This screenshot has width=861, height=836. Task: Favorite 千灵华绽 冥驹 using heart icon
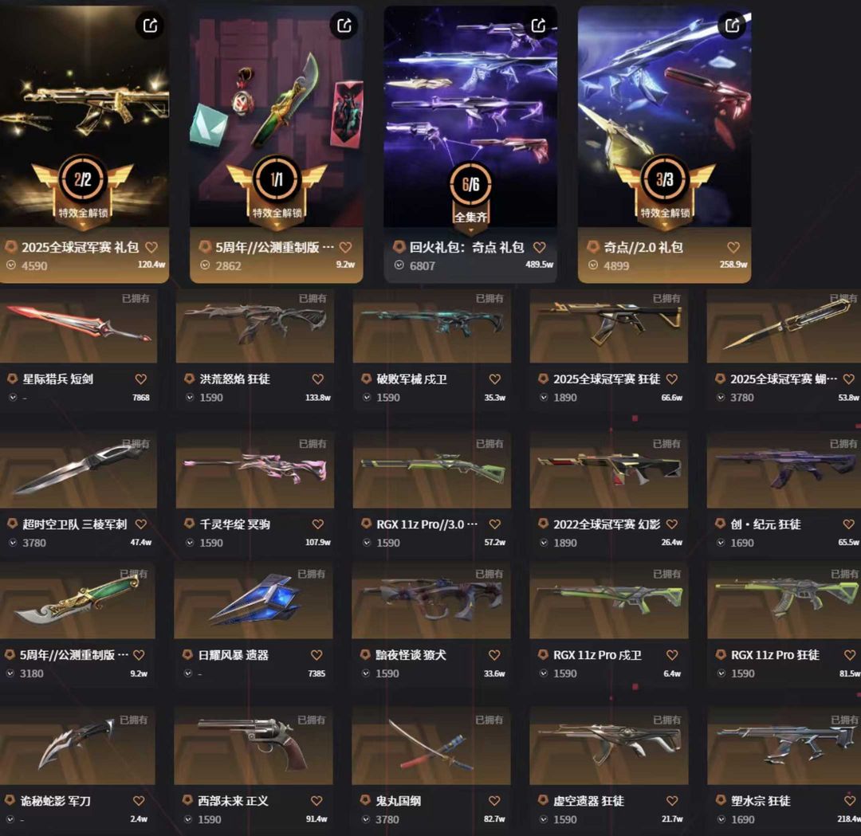(318, 524)
